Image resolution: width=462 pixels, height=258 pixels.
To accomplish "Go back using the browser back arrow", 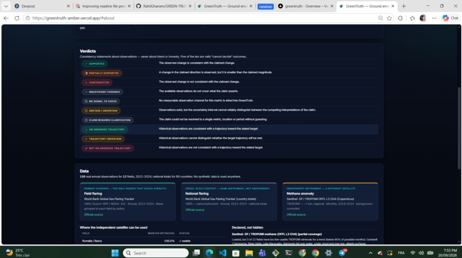I will [x=6, y=18].
